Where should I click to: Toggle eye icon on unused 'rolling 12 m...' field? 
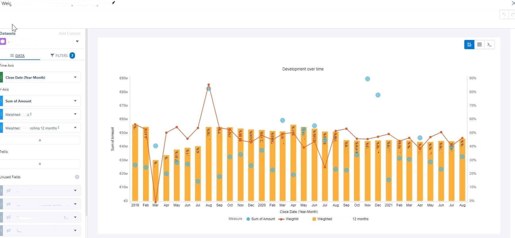pos(9,204)
